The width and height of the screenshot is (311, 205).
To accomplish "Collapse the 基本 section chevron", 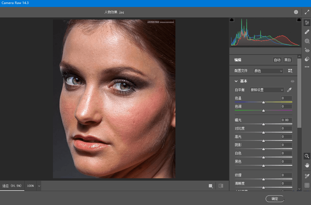I will click(x=236, y=81).
